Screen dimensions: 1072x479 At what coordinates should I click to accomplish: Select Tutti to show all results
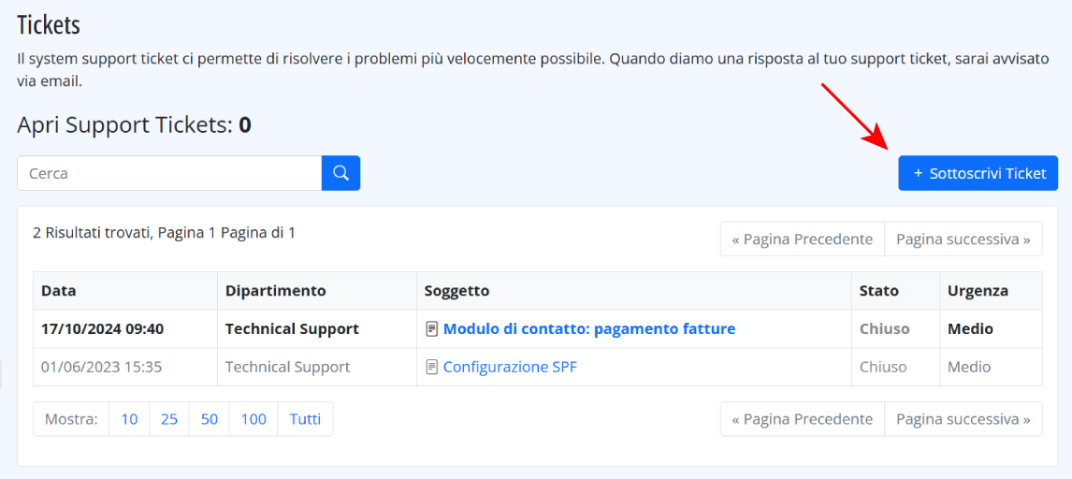coord(305,419)
